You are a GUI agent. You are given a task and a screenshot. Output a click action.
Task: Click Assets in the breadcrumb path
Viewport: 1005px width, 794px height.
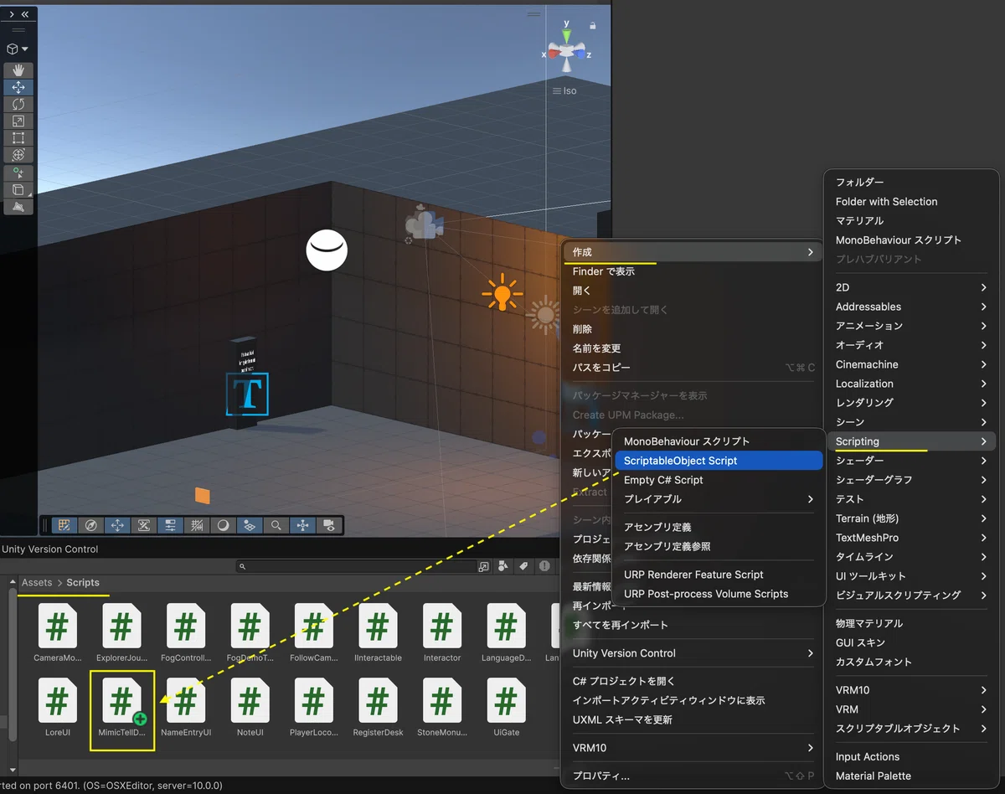click(x=37, y=582)
